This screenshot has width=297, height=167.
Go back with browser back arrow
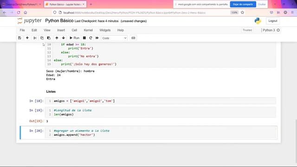click(5, 13)
